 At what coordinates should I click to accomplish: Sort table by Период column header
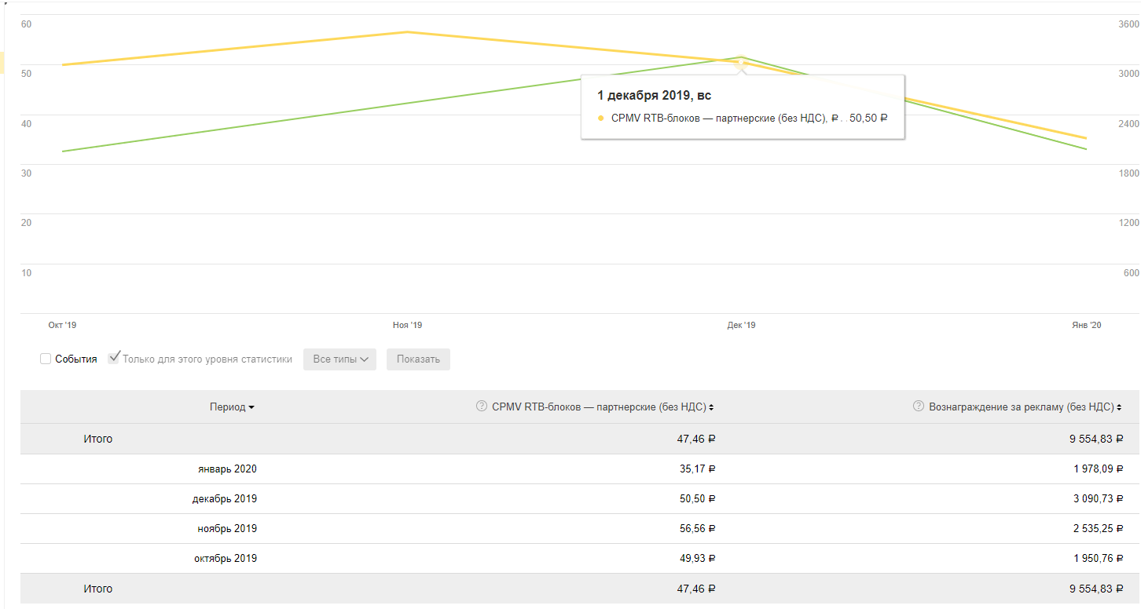click(228, 407)
